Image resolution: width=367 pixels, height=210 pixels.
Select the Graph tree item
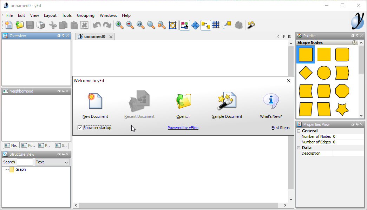point(21,169)
